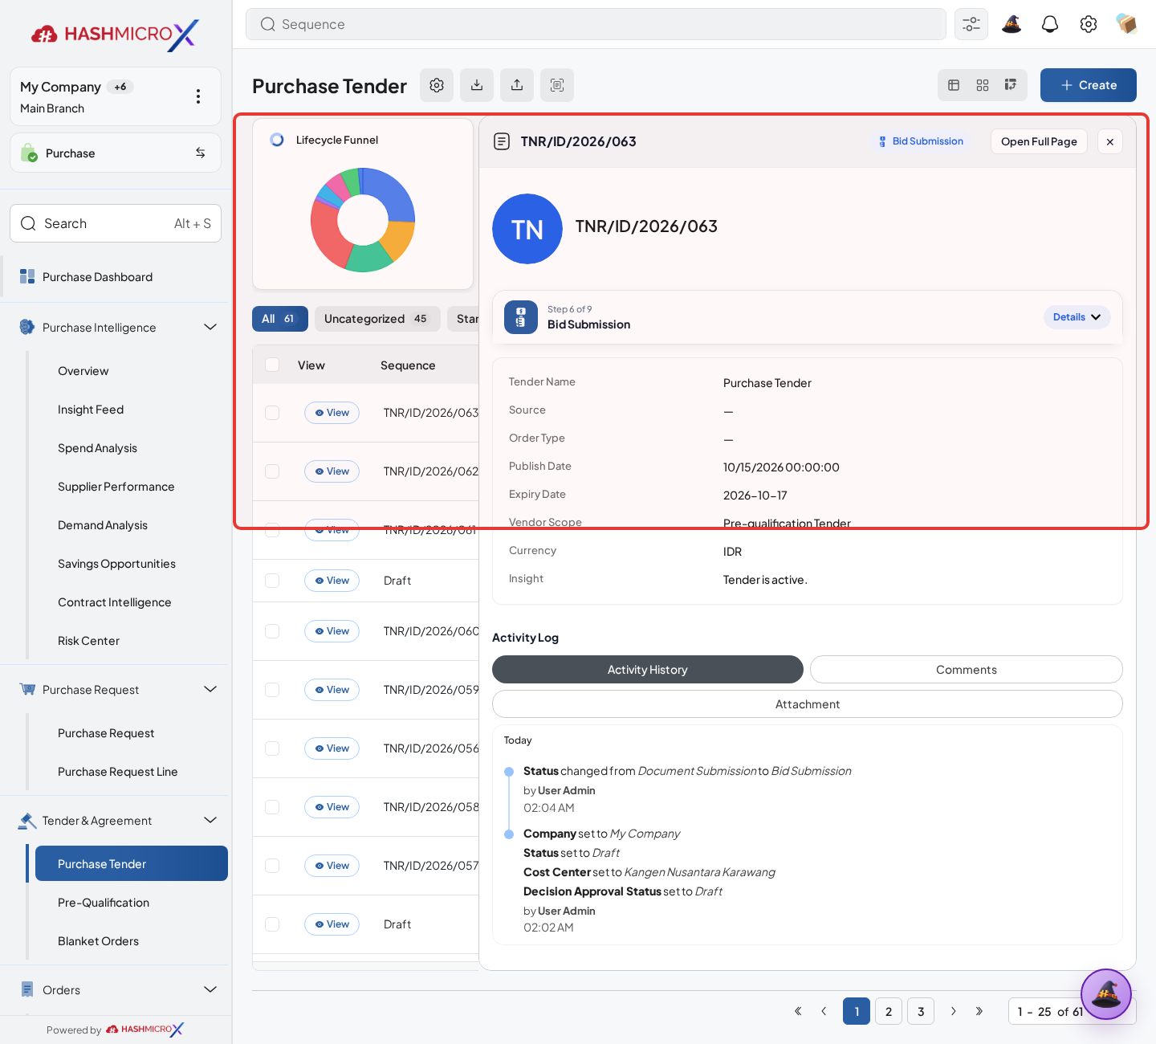Expand the Orders sidebar section
This screenshot has width=1156, height=1044.
[210, 989]
